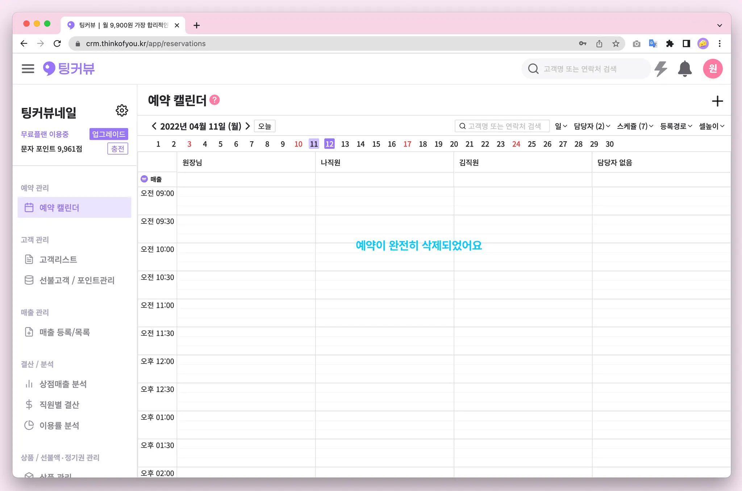Image resolution: width=742 pixels, height=491 pixels.
Task: Click the 오늘 today button
Action: (x=264, y=126)
